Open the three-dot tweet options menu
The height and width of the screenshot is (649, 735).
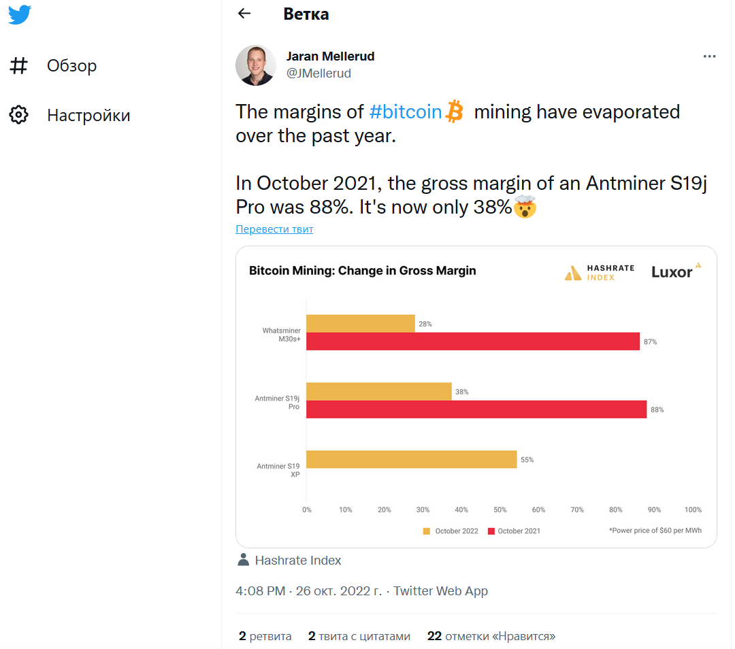click(x=710, y=56)
